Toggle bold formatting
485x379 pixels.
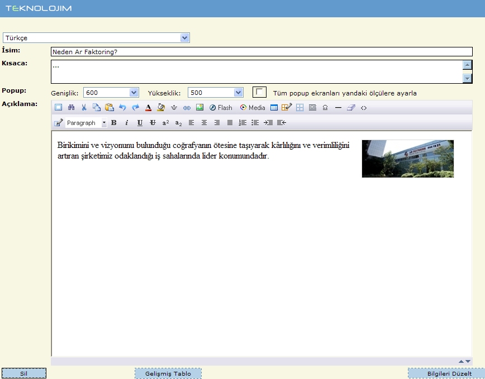114,123
